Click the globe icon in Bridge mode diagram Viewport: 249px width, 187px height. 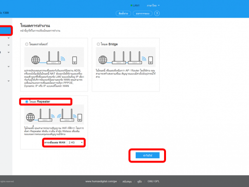(x=103, y=60)
